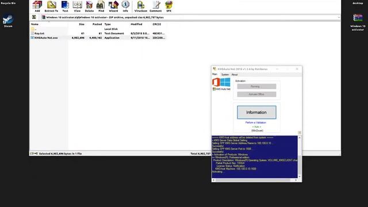368x207 pixels.
Task: Sort files by the Name column
Action: (34, 24)
